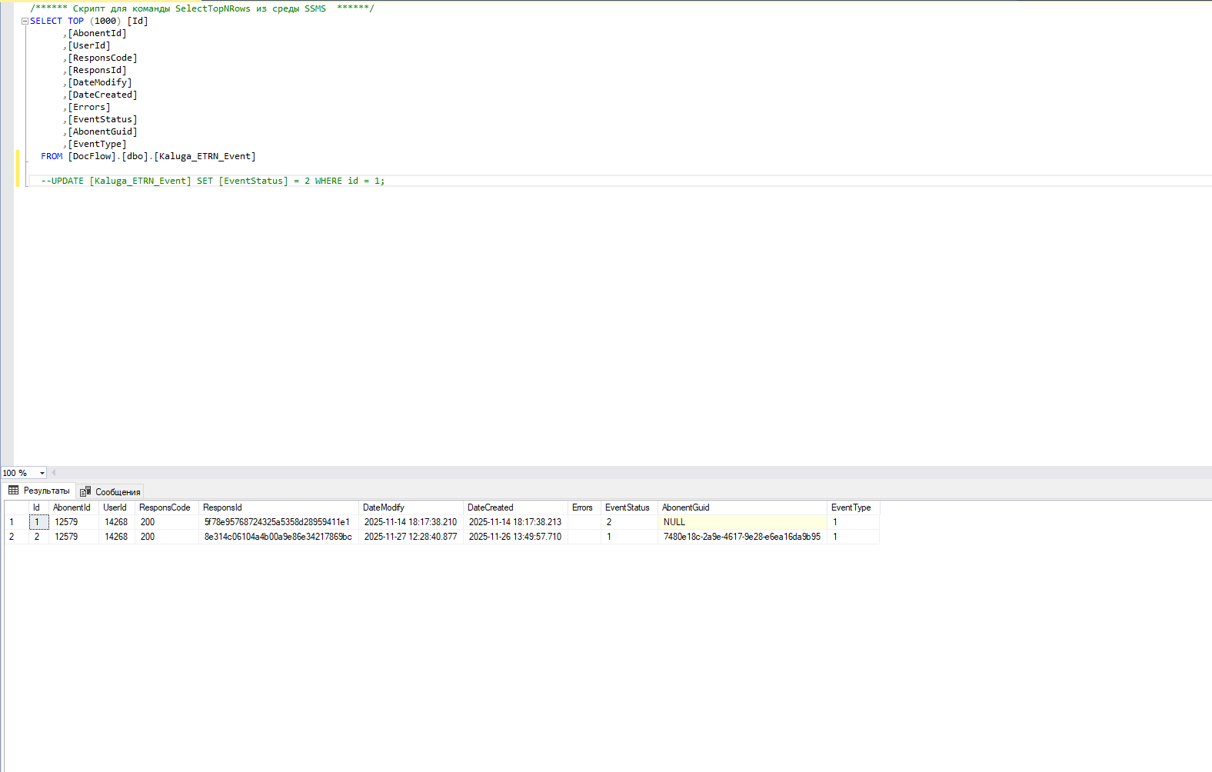The image size is (1212, 772).
Task: Click the results grid icon on Результаты tab
Action: click(14, 491)
